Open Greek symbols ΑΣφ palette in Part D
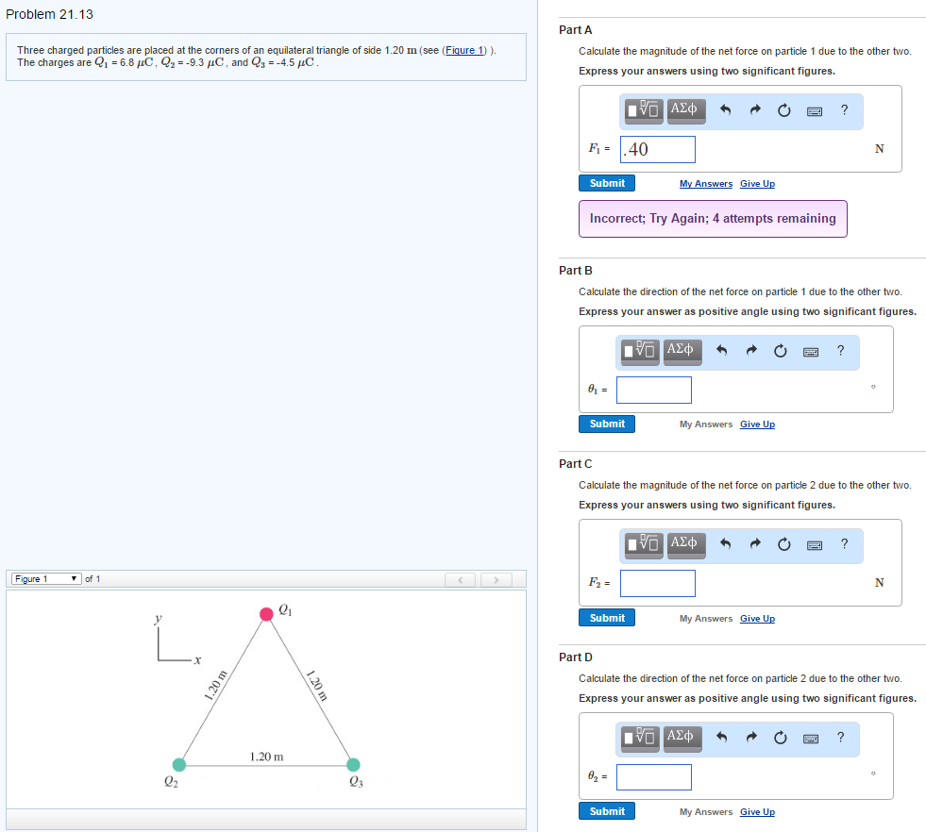 [x=682, y=739]
